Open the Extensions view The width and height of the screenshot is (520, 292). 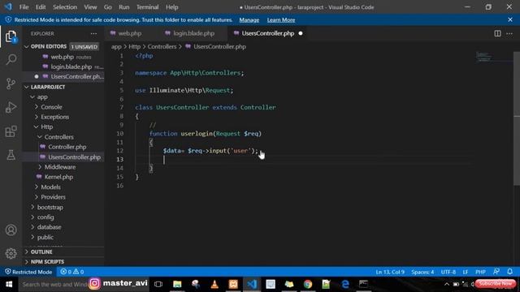pos(11,131)
